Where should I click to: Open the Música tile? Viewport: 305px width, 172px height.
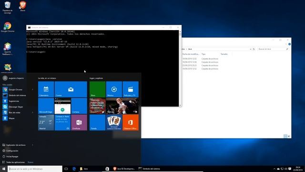(114, 89)
